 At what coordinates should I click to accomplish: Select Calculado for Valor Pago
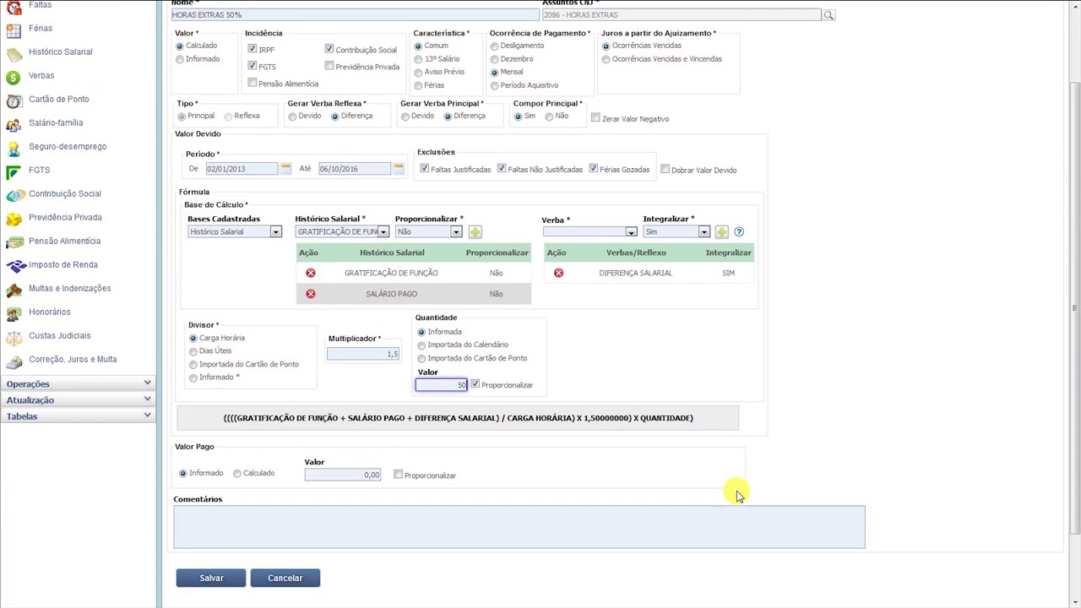pyautogui.click(x=237, y=474)
